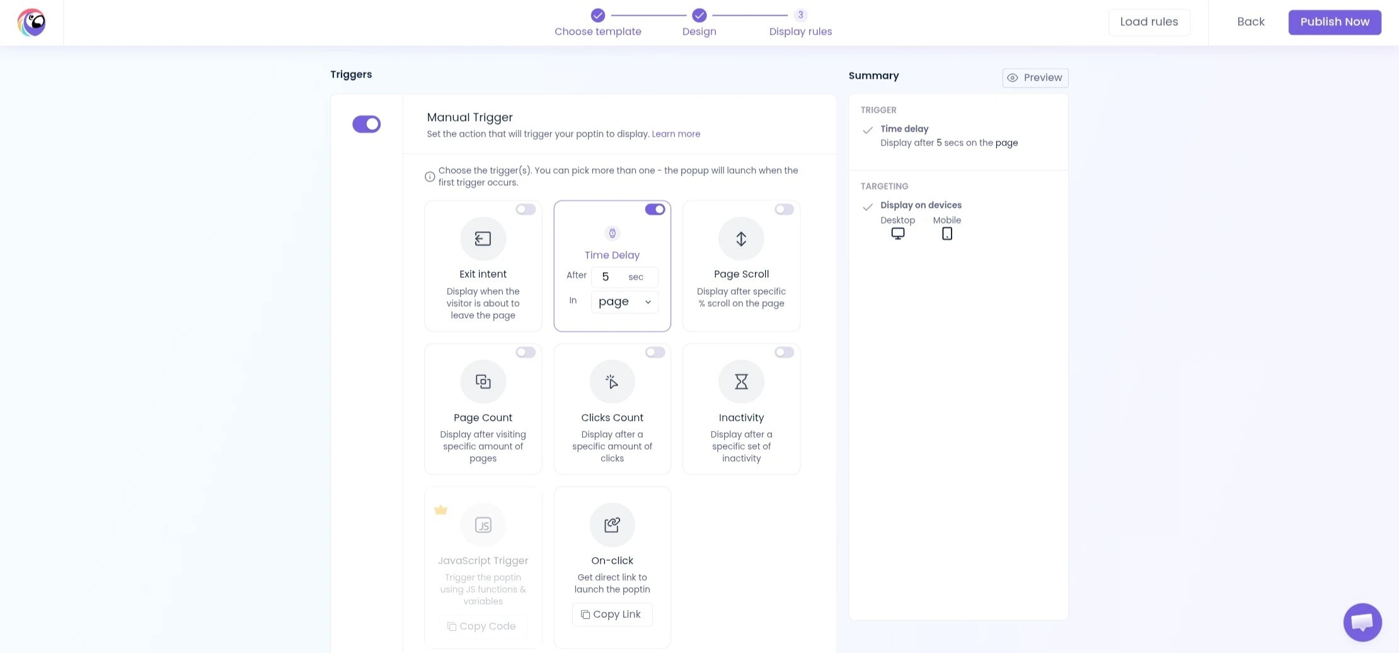Click the Publish Now button
This screenshot has height=653, width=1399.
click(1335, 22)
